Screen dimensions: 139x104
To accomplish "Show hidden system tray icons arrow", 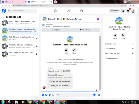I will tap(120, 102).
